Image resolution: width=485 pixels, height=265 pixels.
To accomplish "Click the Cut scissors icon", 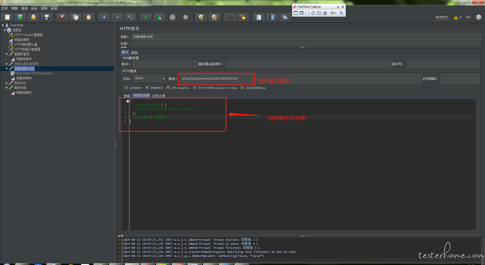I will [62, 17].
